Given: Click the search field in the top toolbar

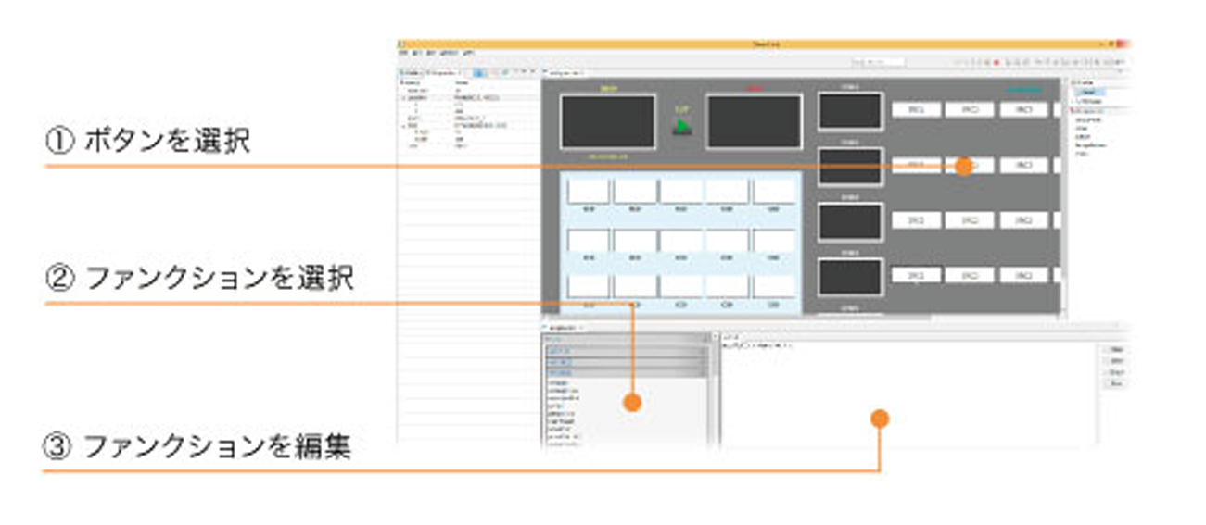Looking at the screenshot, I should coord(877,62).
